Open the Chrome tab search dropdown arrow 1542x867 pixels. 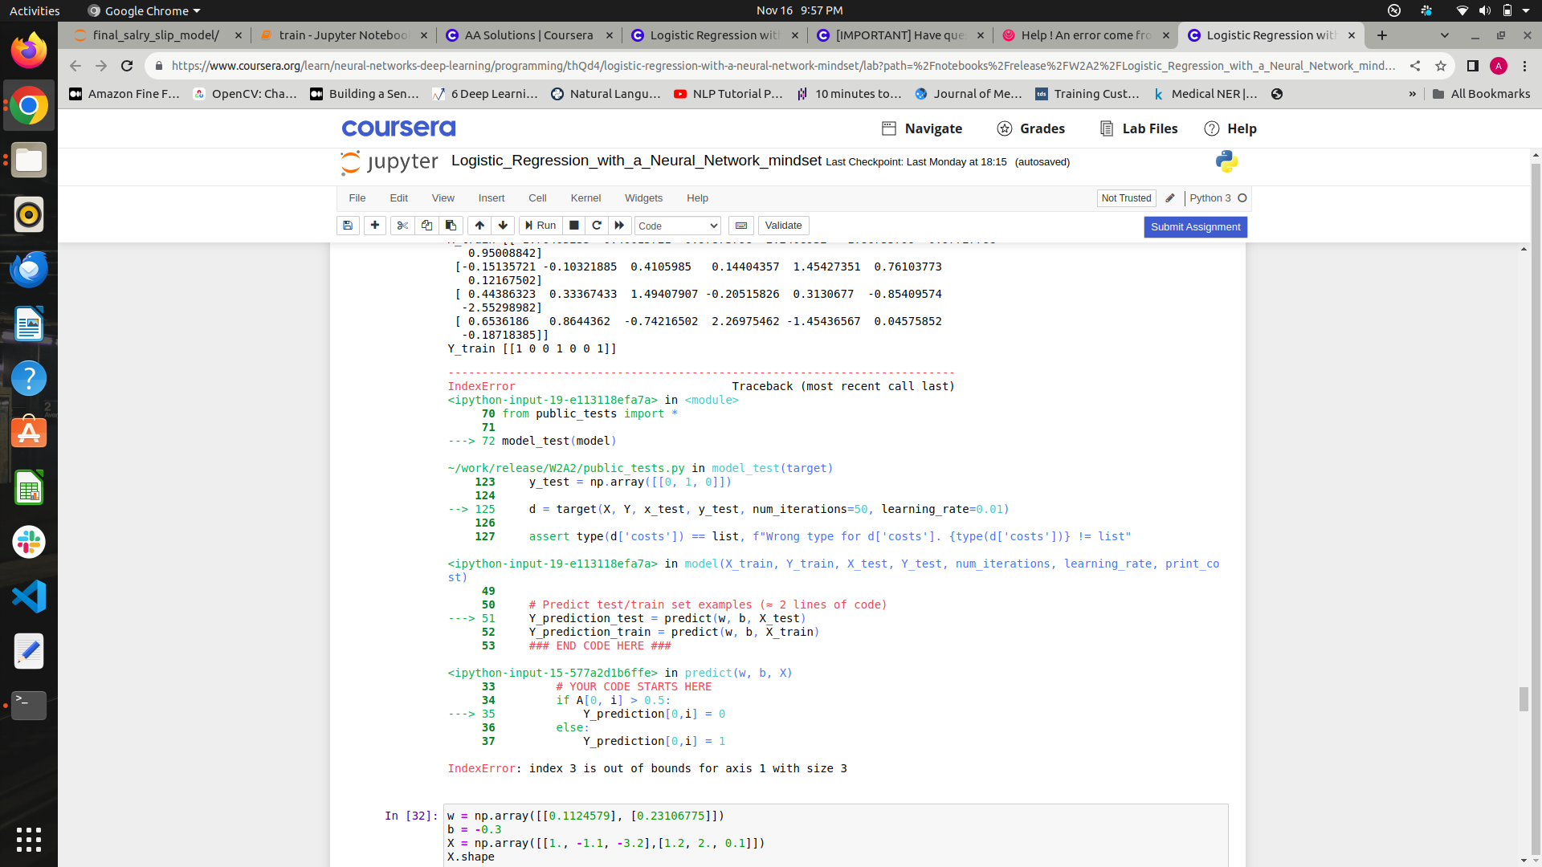1444,35
